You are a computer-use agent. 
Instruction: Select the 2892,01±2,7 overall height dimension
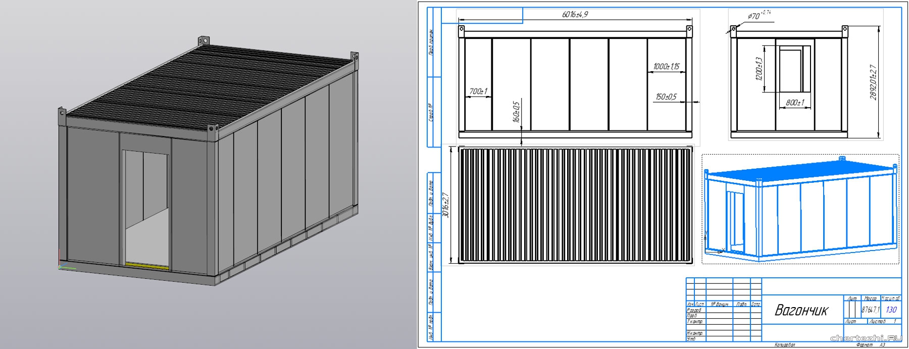[873, 82]
